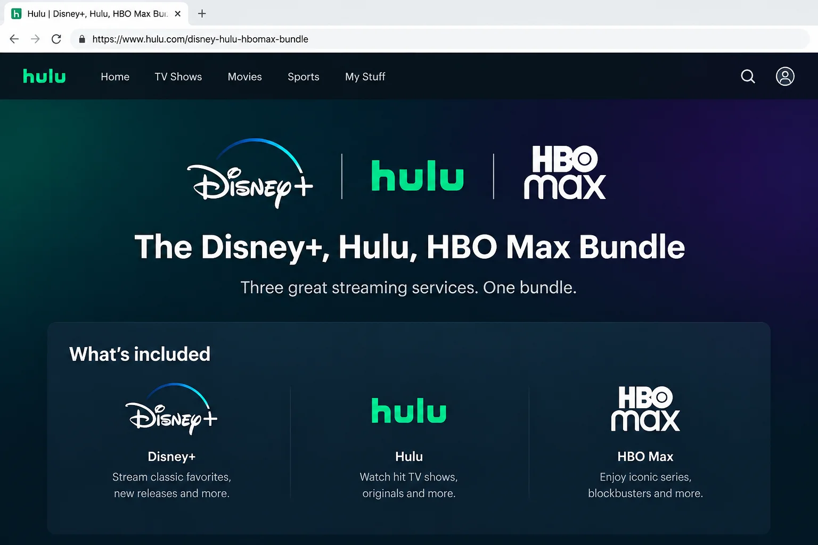This screenshot has height=545, width=818.
Task: Select the Sports menu item
Action: click(304, 77)
